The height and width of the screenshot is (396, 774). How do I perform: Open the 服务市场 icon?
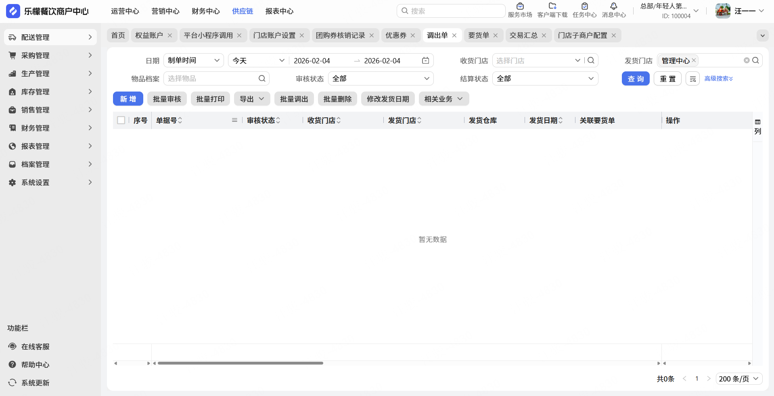(x=520, y=6)
